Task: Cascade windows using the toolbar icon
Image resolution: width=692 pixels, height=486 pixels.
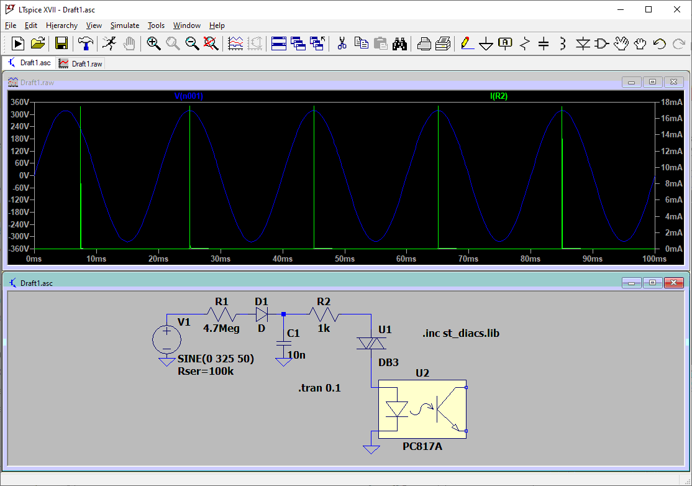Action: 298,44
